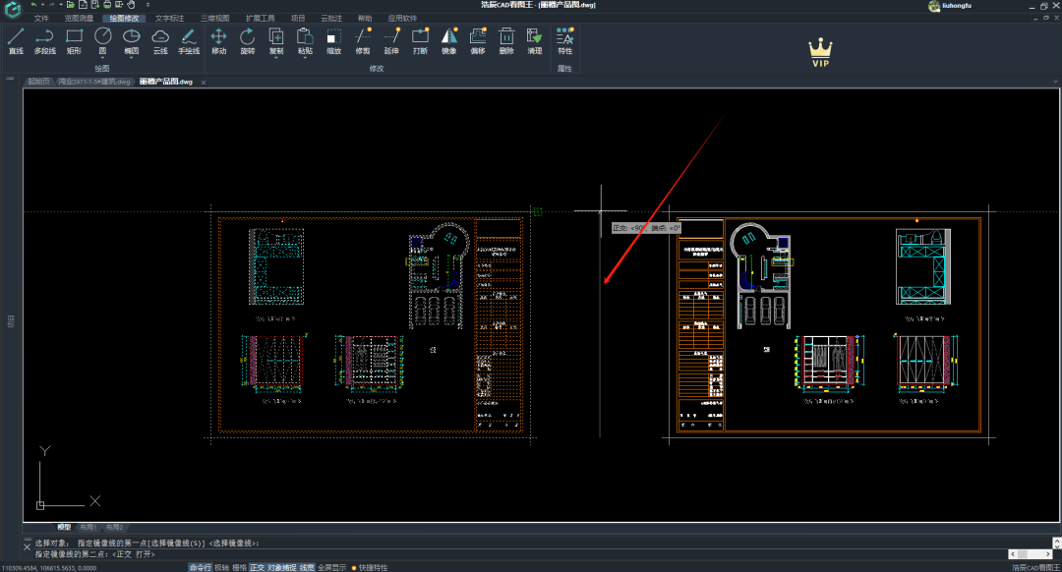Click the 粘贴 paste tool
The image size is (1062, 572).
coord(305,39)
